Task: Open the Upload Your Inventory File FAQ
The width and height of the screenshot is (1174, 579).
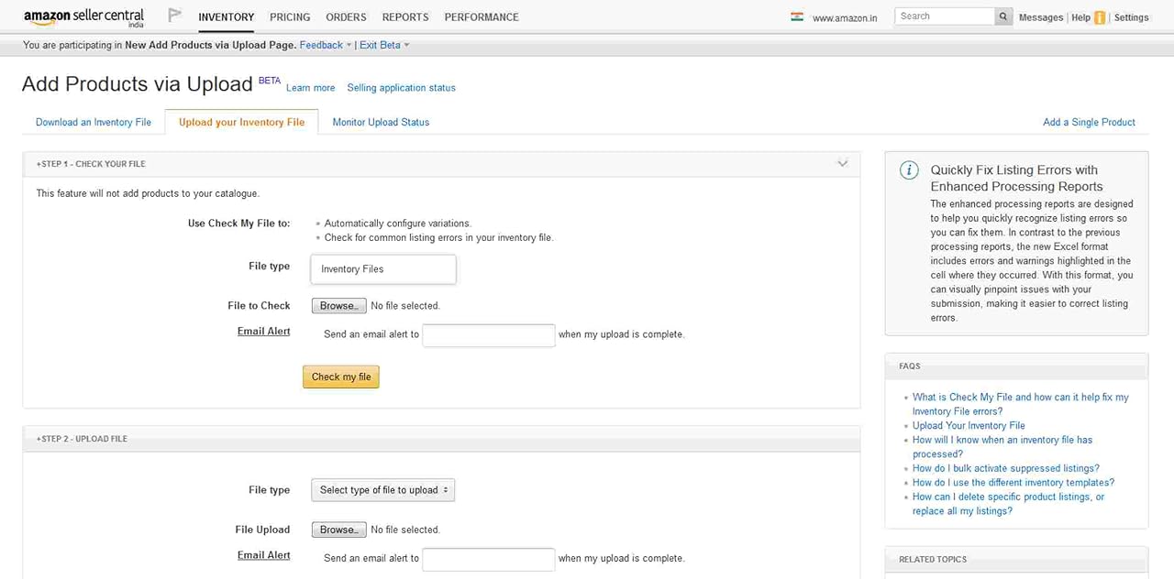Action: click(969, 426)
